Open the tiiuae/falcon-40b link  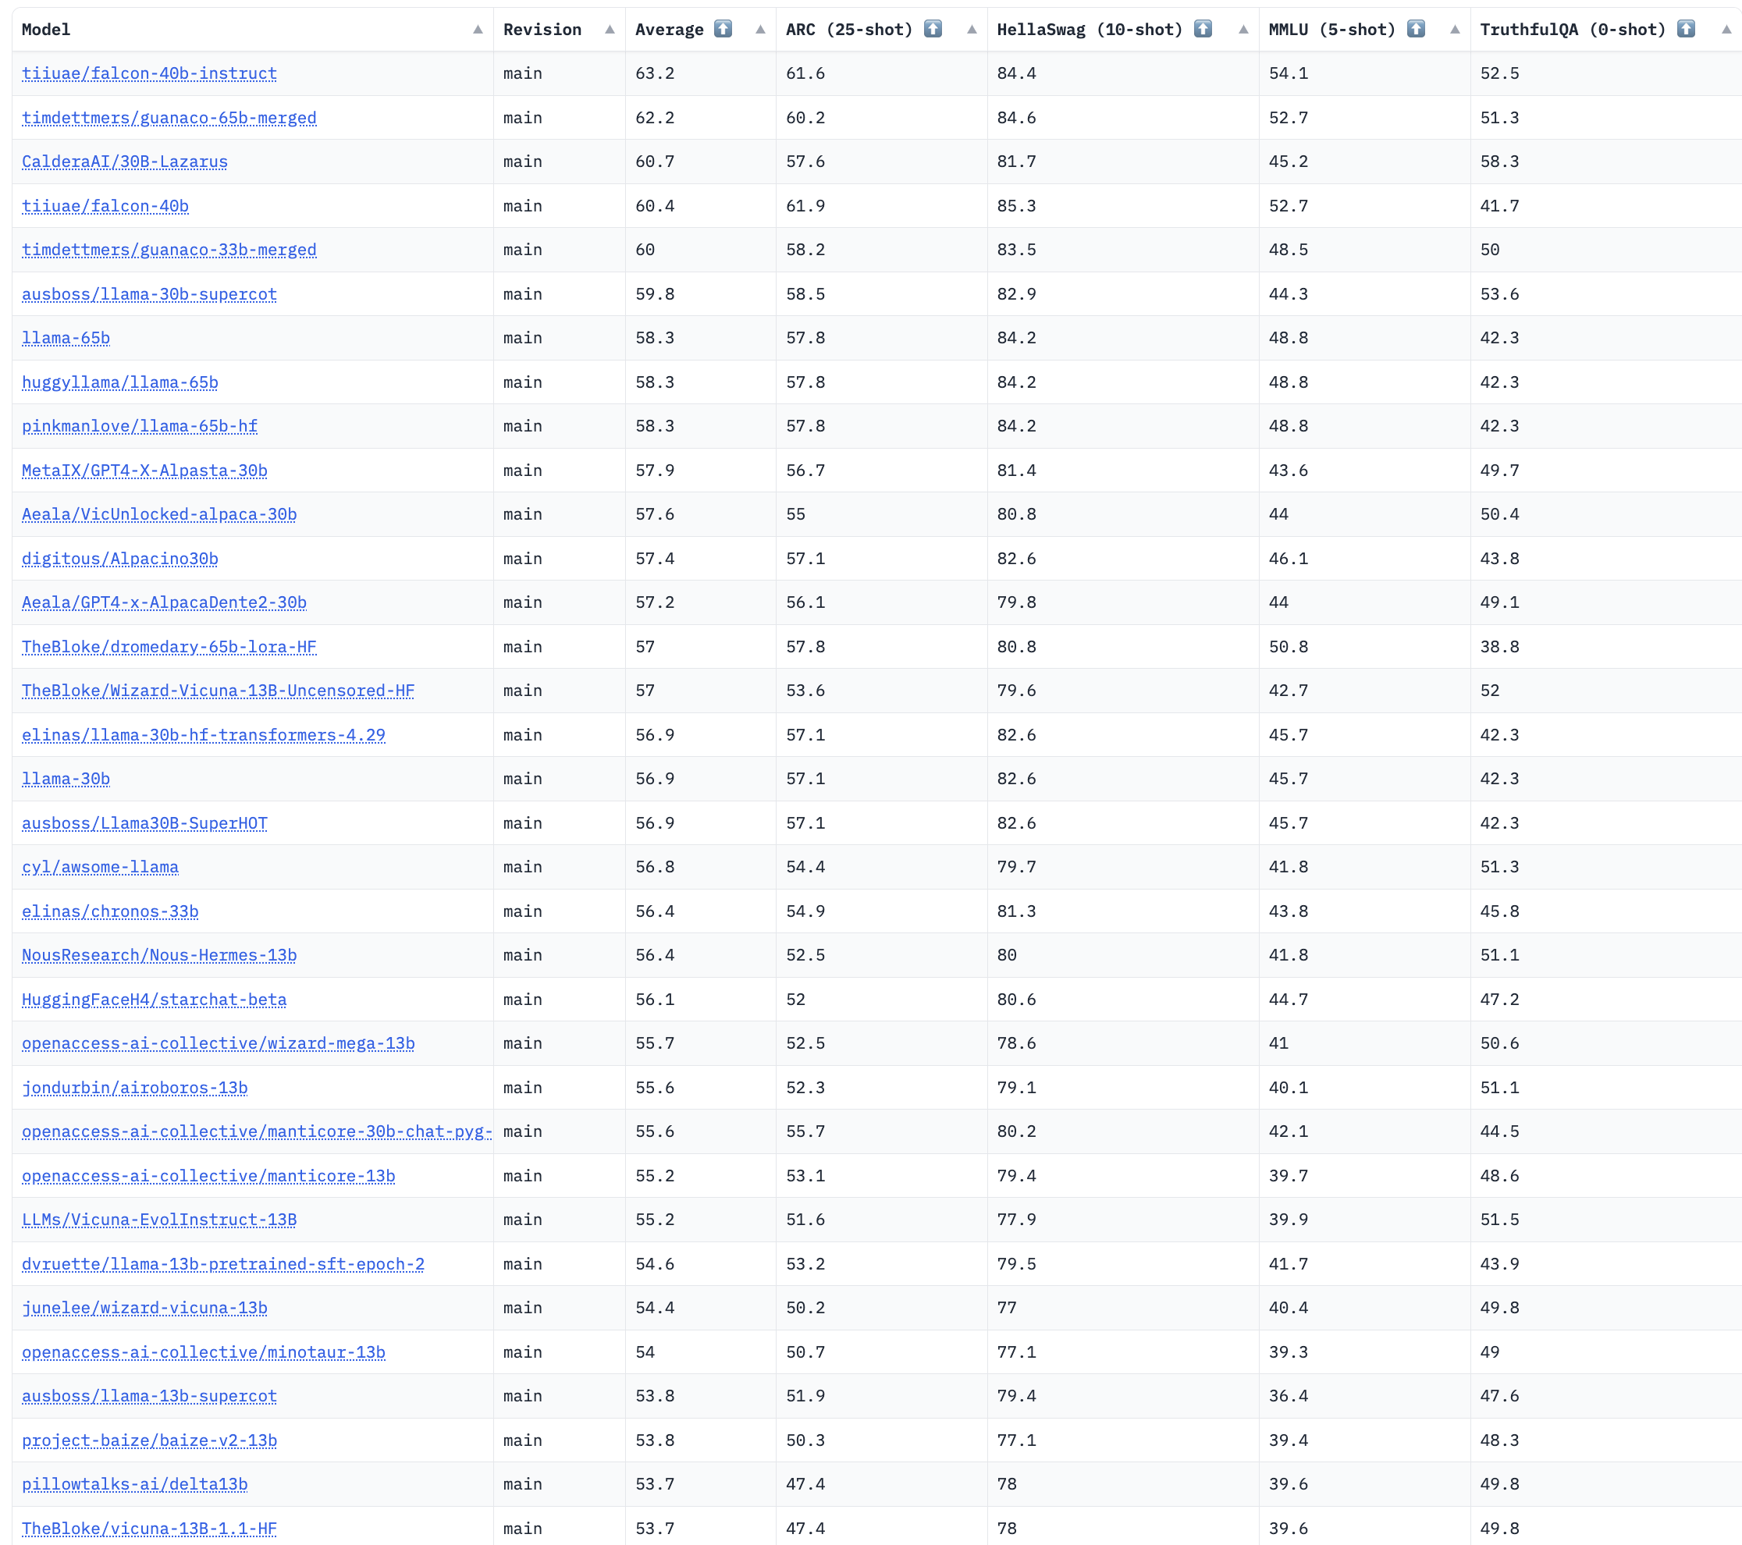[x=105, y=205]
